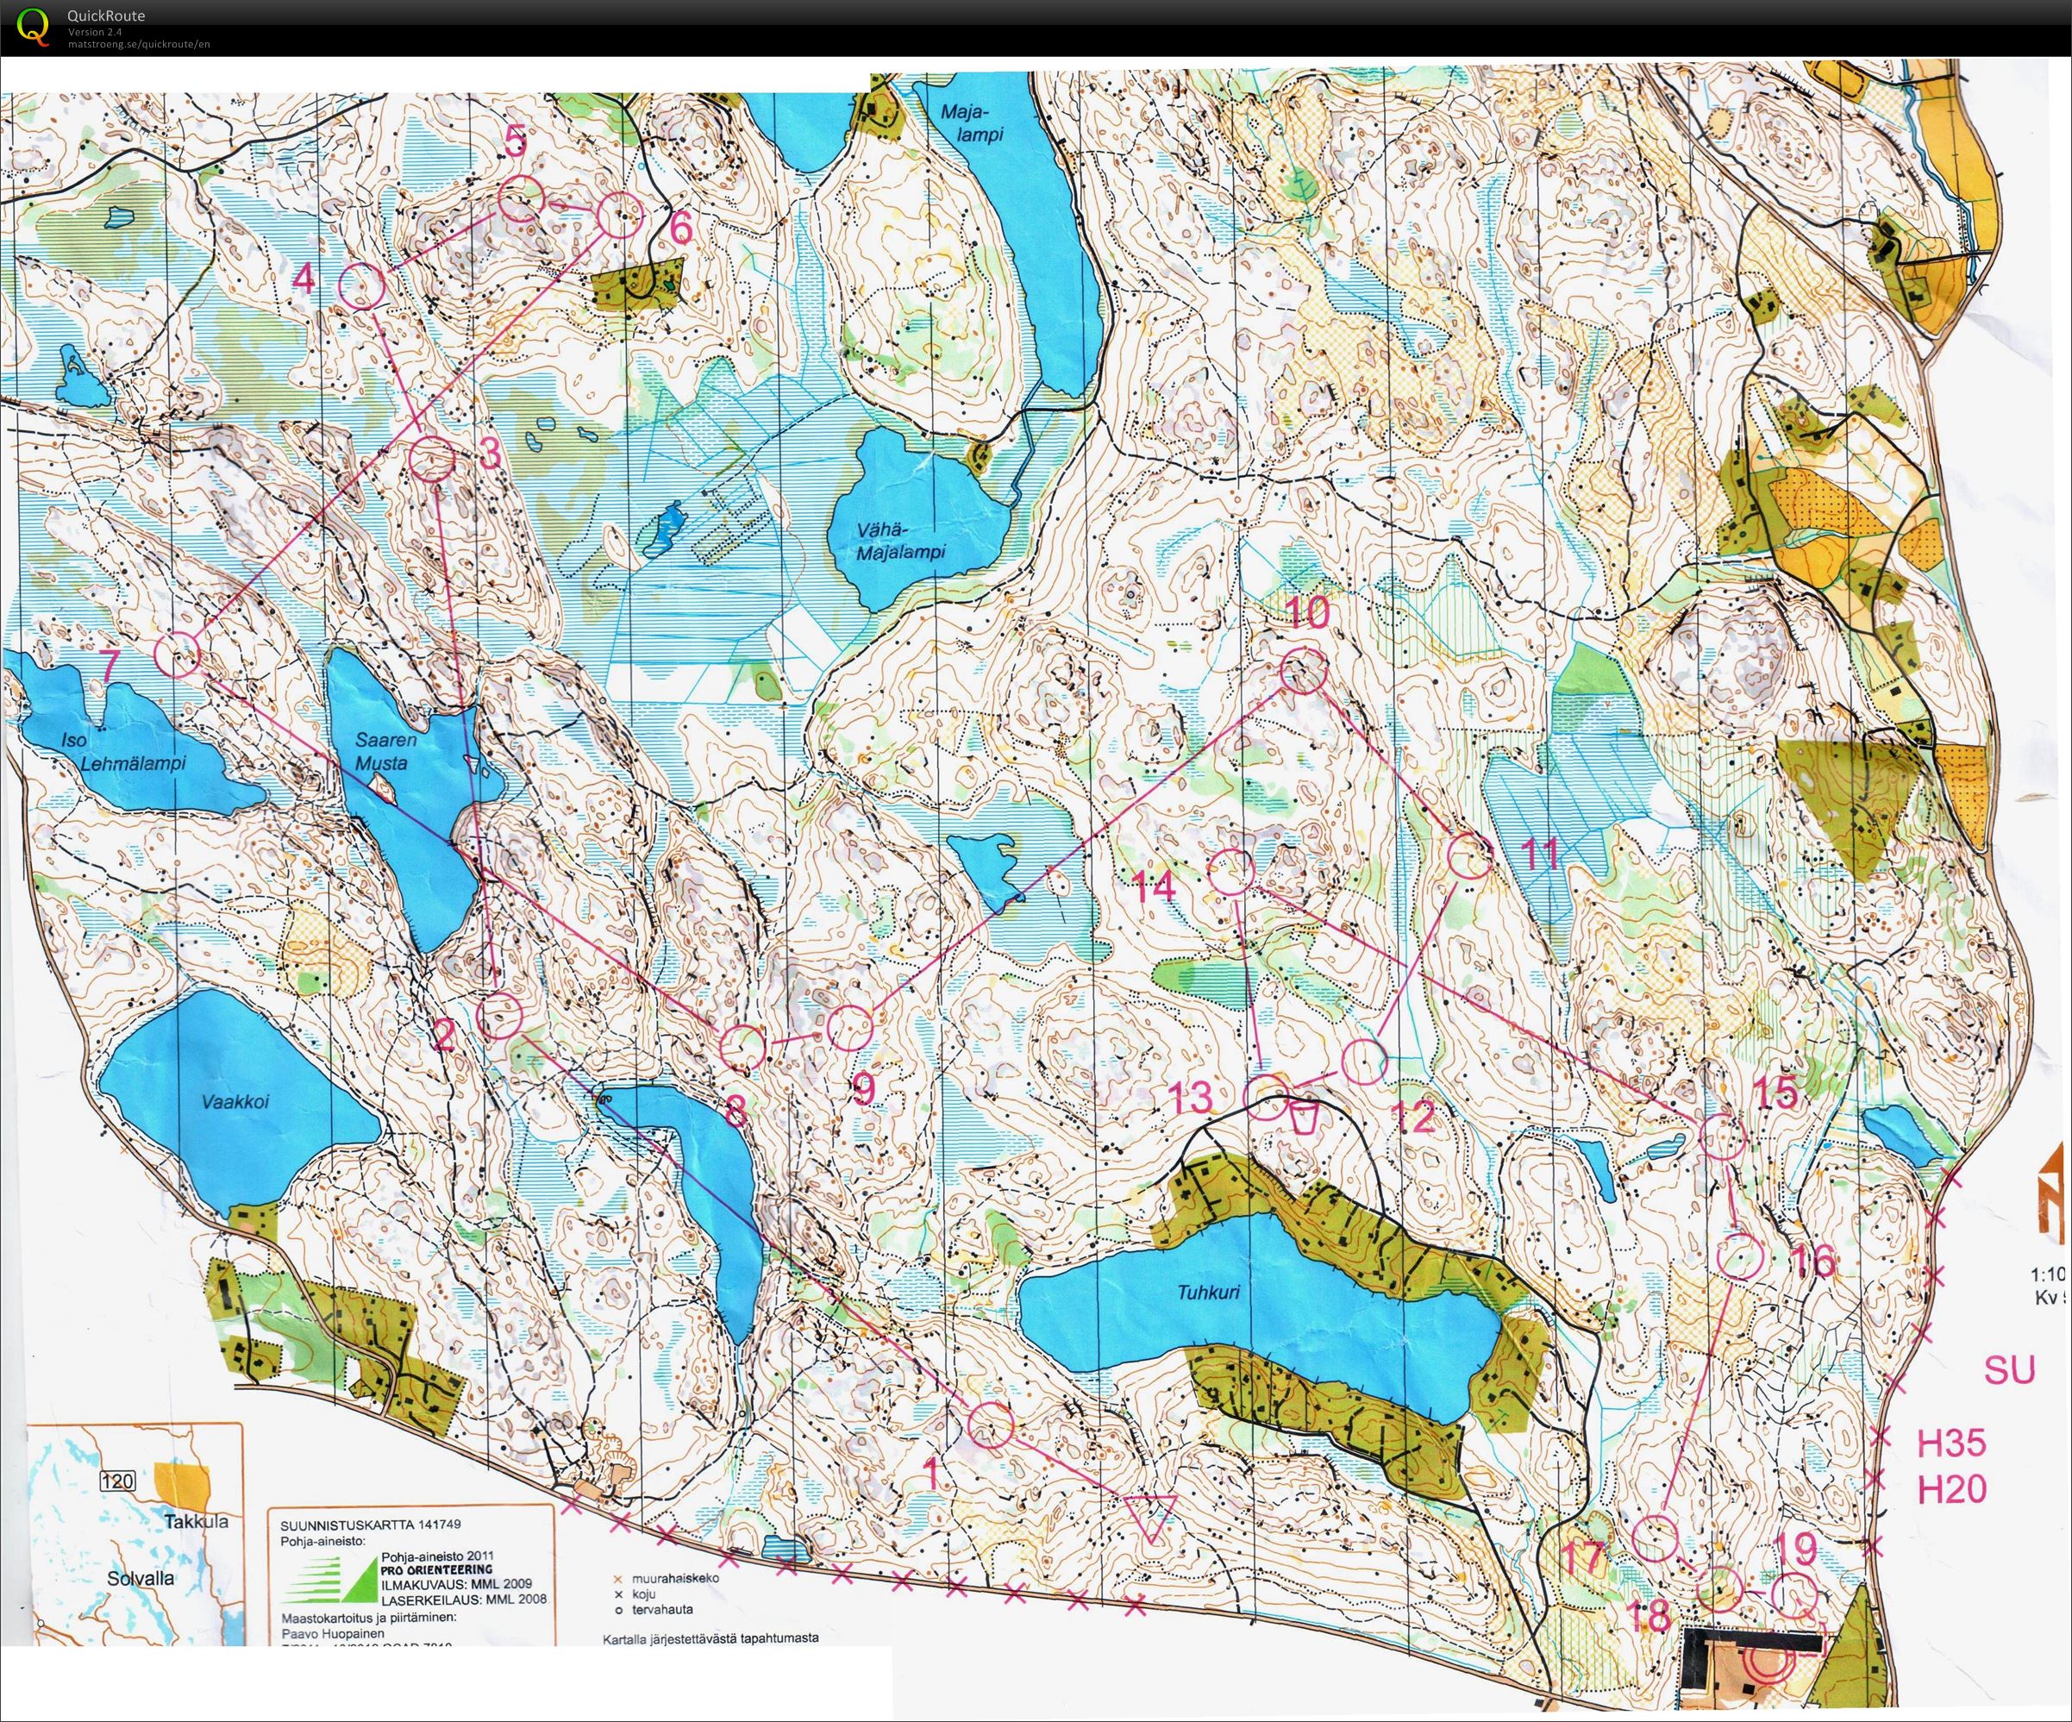Select control circle 6
The height and width of the screenshot is (1722, 2072).
pos(621,215)
